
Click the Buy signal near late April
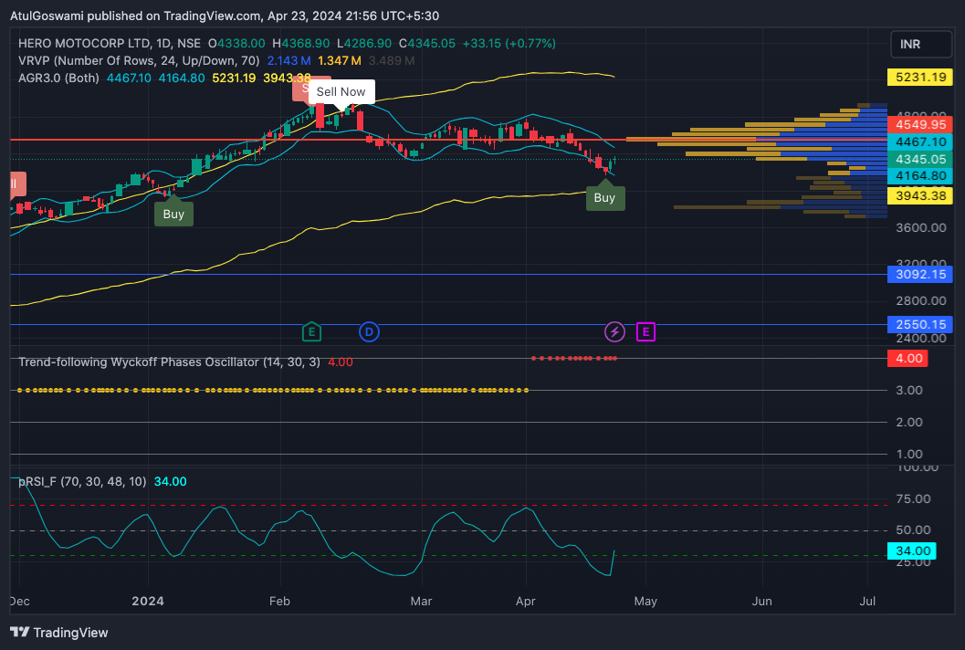[605, 197]
